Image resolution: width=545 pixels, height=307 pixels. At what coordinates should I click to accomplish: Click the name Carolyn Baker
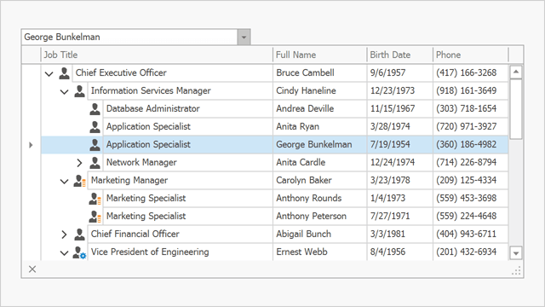[x=304, y=180]
